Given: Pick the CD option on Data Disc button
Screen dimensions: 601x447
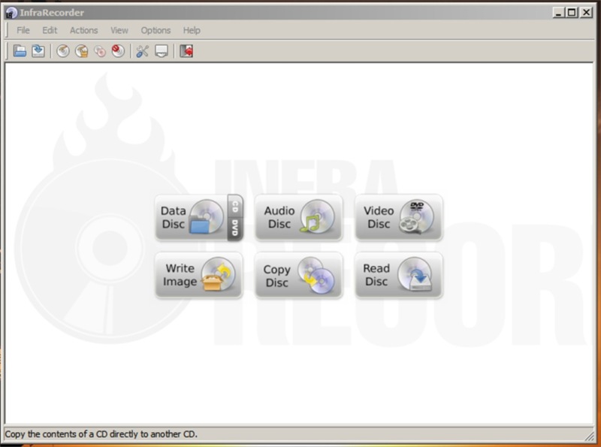Looking at the screenshot, I should 235,207.
